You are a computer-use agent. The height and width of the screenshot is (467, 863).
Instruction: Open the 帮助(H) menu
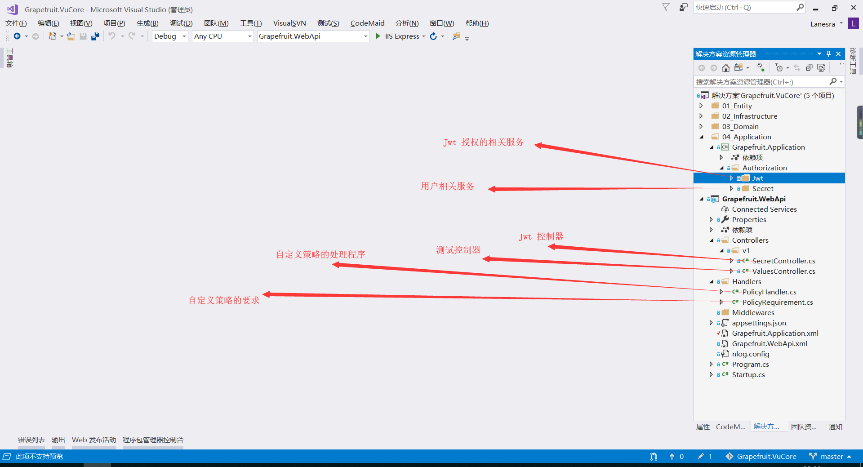(x=477, y=23)
